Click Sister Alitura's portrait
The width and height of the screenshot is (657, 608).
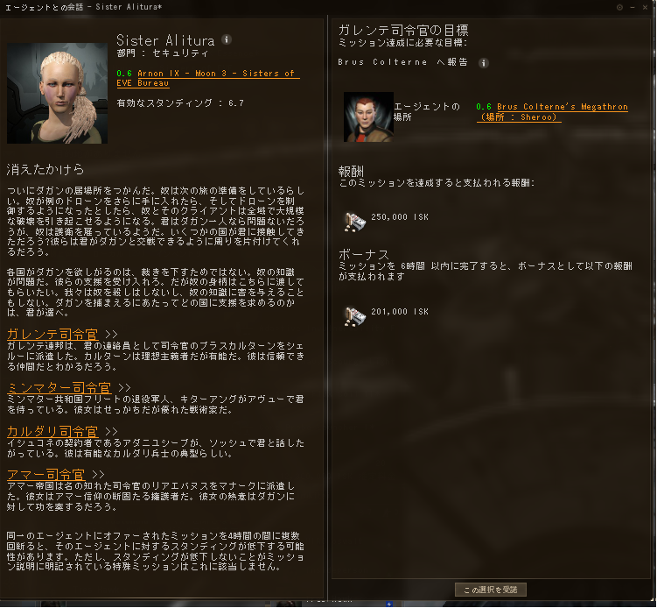(x=58, y=93)
